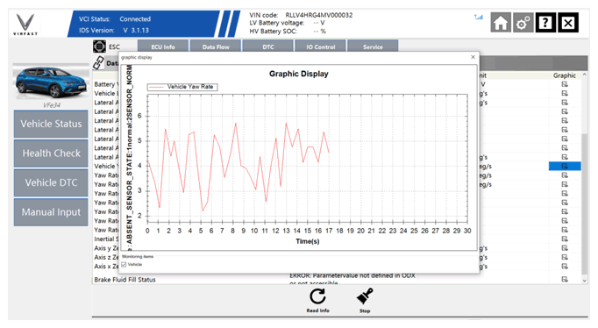Open graph icon for Axis x row
The image size is (598, 328).
565,267
